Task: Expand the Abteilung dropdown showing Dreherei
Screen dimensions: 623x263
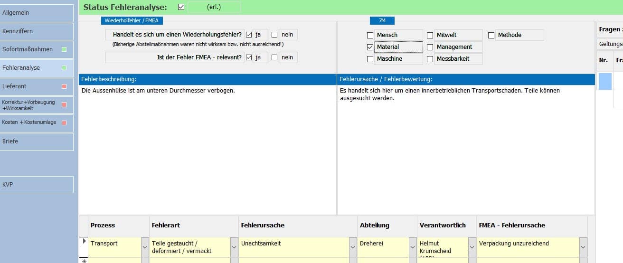Action: pyautogui.click(x=413, y=247)
